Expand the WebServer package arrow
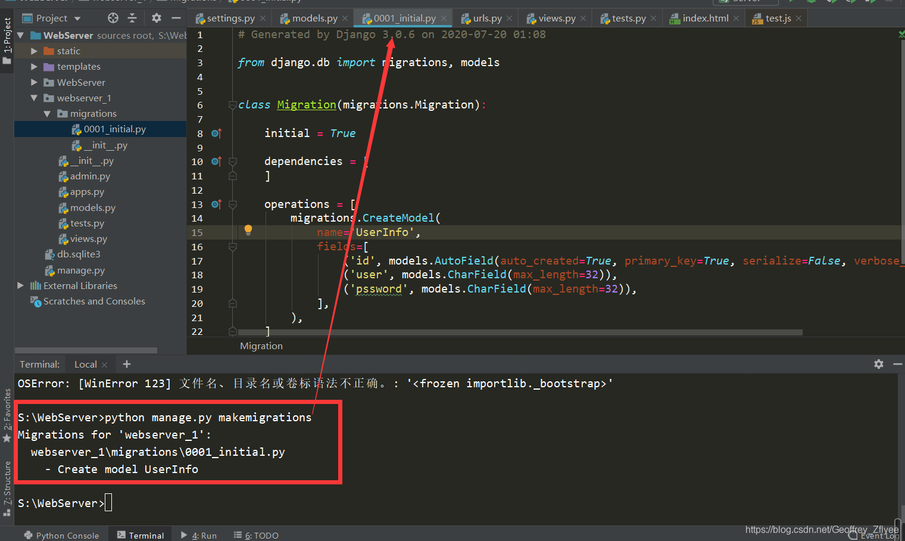The width and height of the screenshot is (905, 541). [x=34, y=82]
